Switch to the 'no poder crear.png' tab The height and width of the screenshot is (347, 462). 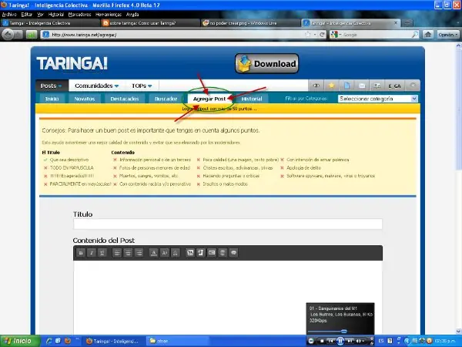click(250, 23)
